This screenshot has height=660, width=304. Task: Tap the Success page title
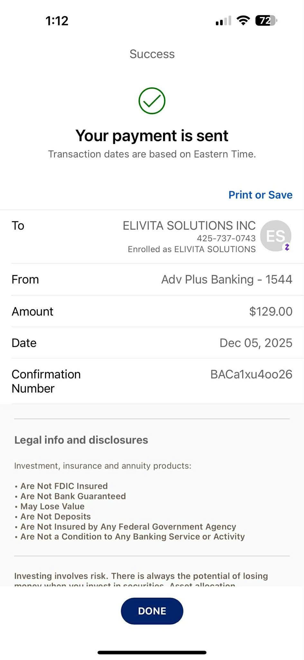click(x=152, y=54)
